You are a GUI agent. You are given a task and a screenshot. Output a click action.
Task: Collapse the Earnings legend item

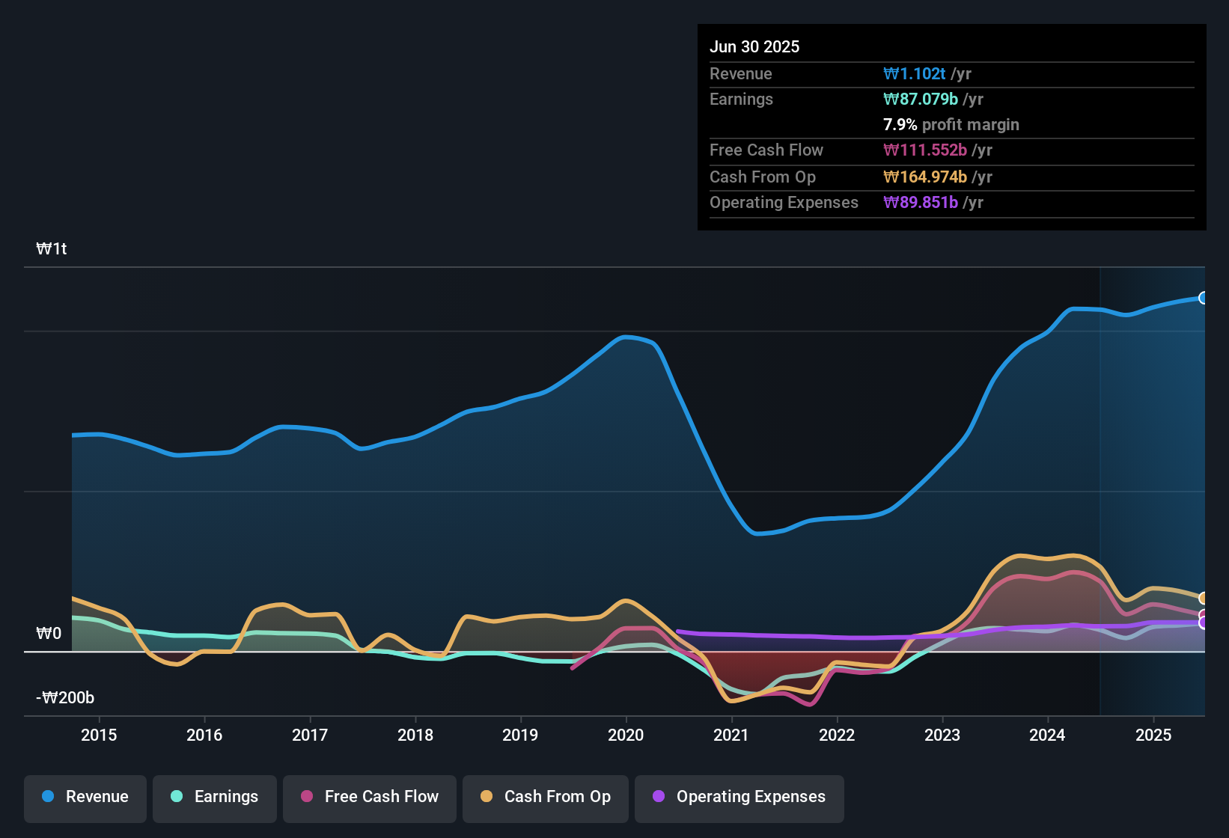[x=215, y=797]
